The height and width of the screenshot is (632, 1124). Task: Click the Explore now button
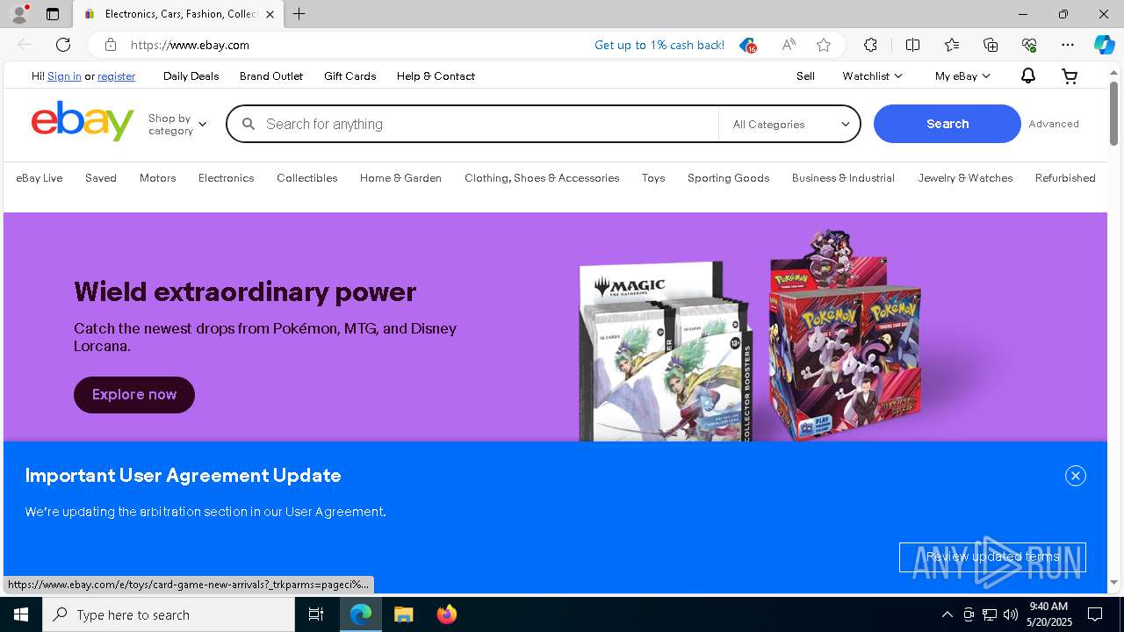coord(134,395)
